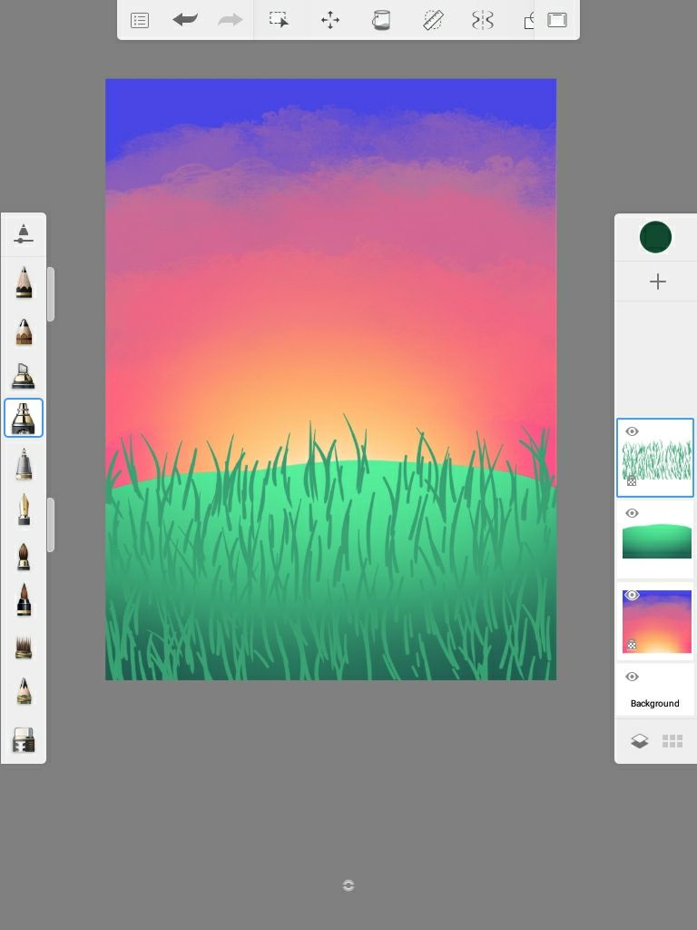The image size is (697, 930).
Task: Select the colored pencil brush
Action: tap(23, 691)
